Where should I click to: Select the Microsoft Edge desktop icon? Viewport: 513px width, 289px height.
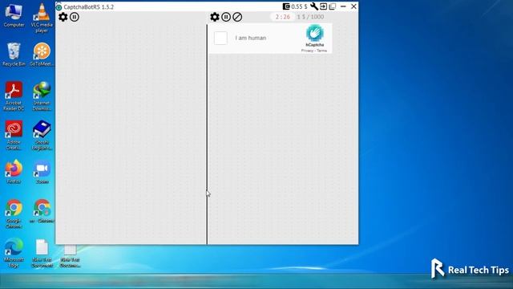pyautogui.click(x=14, y=253)
